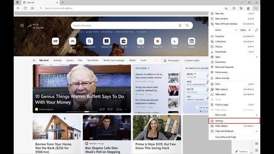Switch to Sports feed tab

click(x=69, y=60)
